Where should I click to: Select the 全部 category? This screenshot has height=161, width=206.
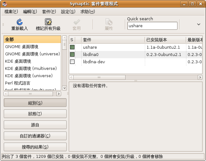pyautogui.click(x=32, y=39)
